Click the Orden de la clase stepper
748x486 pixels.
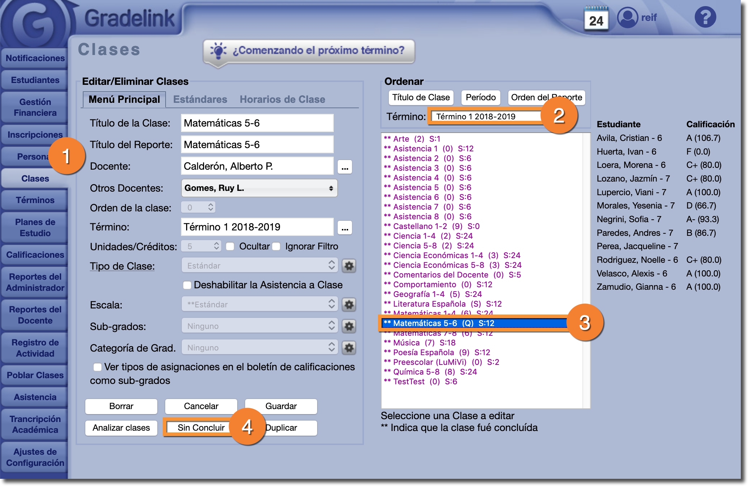(211, 207)
